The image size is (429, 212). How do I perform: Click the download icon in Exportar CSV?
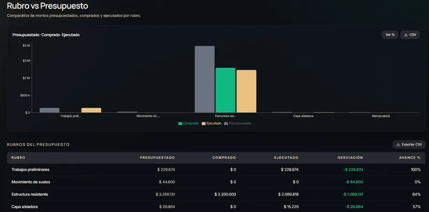398,144
